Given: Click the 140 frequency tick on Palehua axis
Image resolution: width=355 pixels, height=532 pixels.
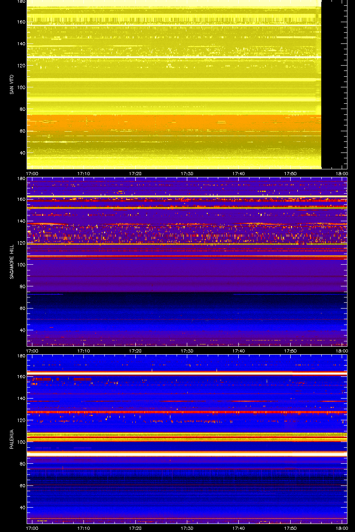Looking at the screenshot, I should click(21, 399).
